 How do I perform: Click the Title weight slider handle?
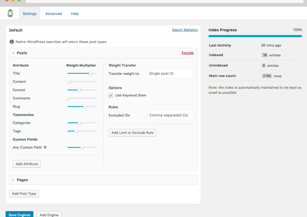click(x=91, y=73)
